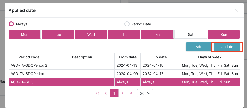Select page 1 in pagination
Screen dimensions: 247x108
(114, 93)
